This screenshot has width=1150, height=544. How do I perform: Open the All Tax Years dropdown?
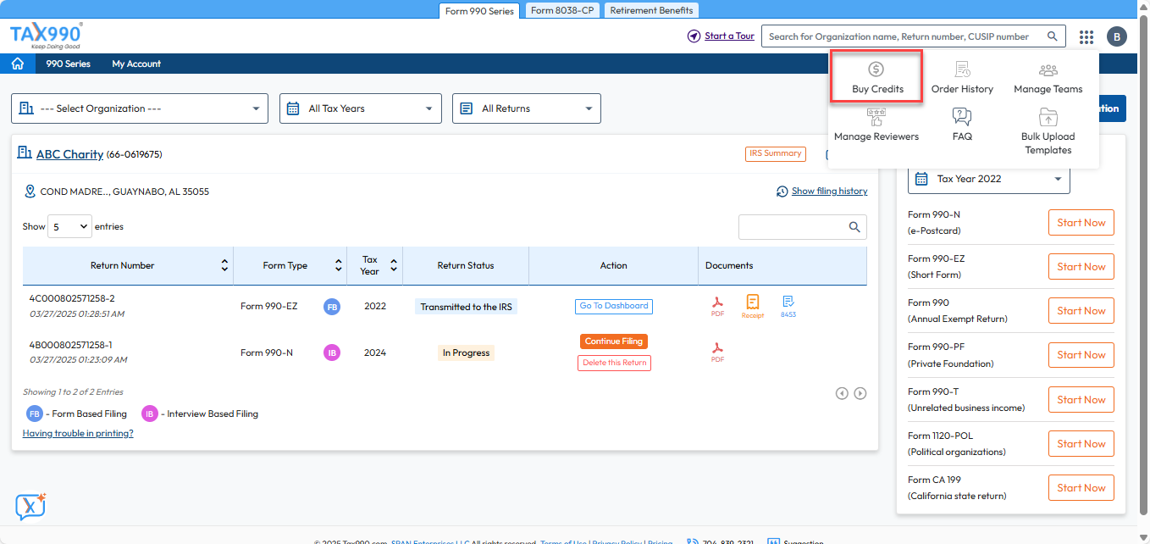pos(361,108)
